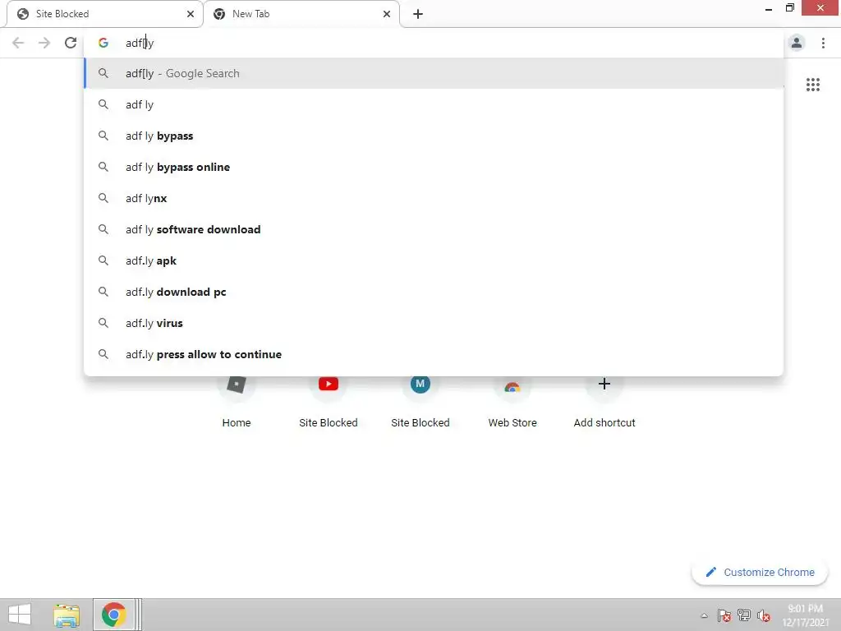This screenshot has width=841, height=631.
Task: Open the Google apps grid icon
Action: pyautogui.click(x=812, y=85)
